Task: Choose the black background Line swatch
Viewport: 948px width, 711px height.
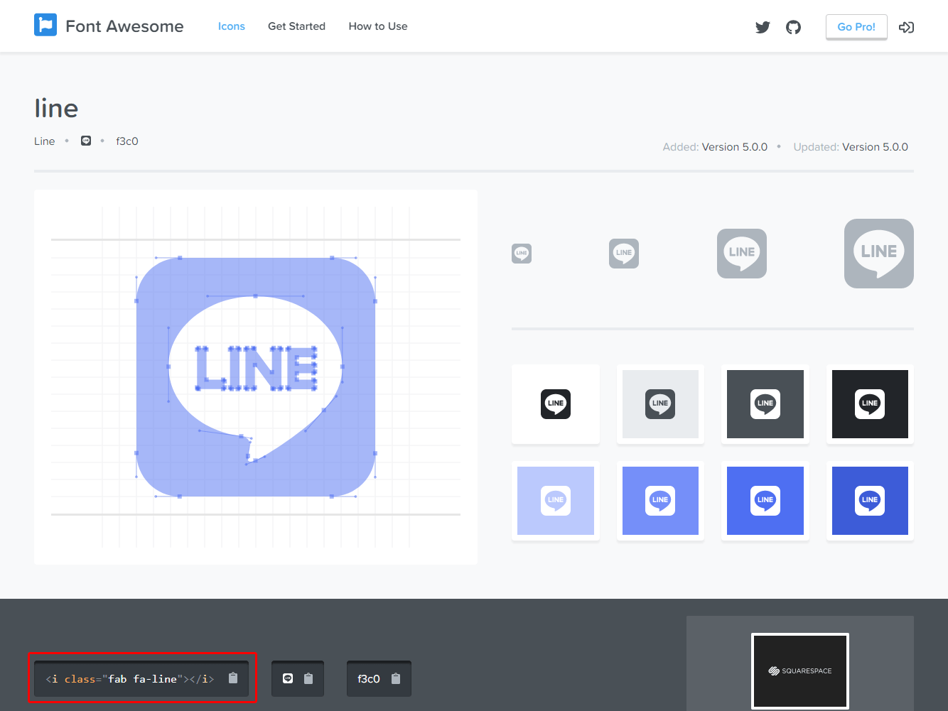Action: pyautogui.click(x=870, y=404)
